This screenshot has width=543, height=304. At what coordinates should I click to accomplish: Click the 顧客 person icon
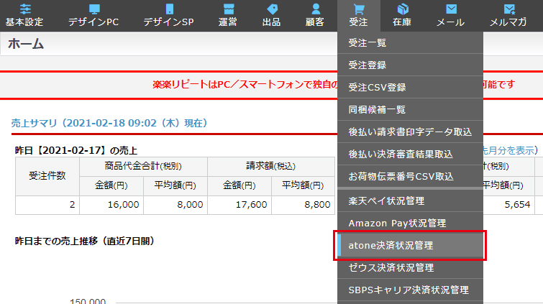tap(316, 9)
